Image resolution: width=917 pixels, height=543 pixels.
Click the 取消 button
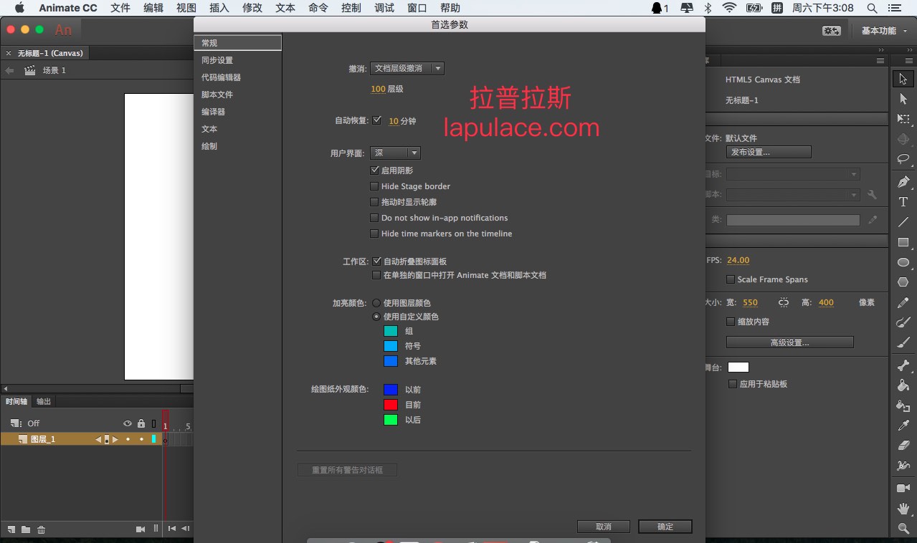(x=603, y=527)
